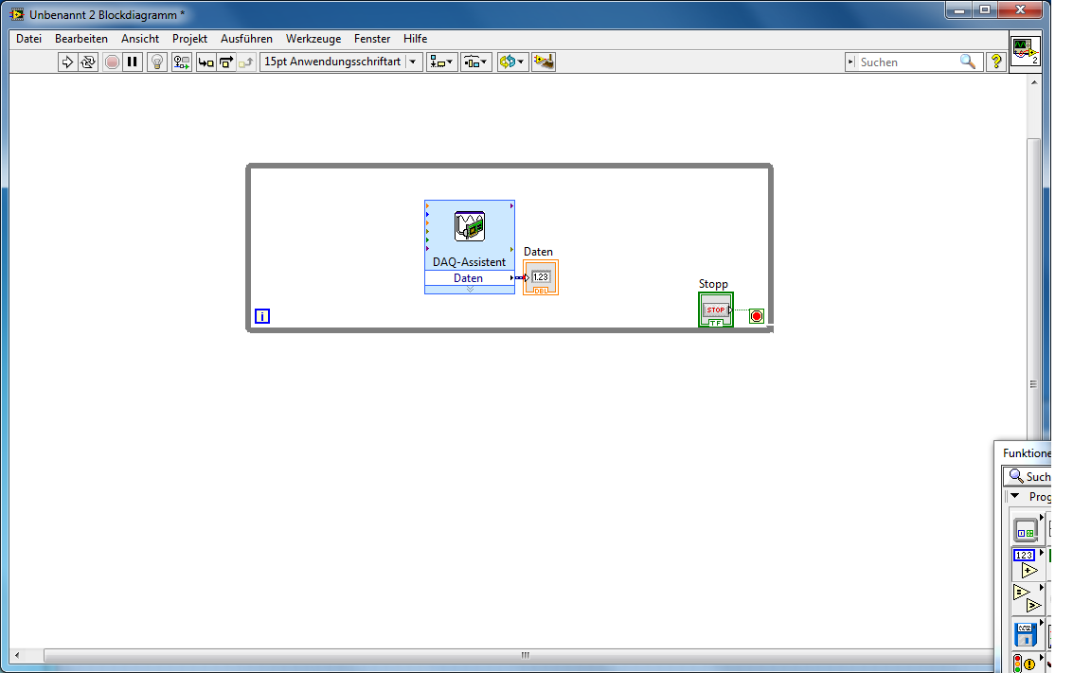Click the loop iteration terminal i
The height and width of the screenshot is (673, 1091).
[262, 316]
